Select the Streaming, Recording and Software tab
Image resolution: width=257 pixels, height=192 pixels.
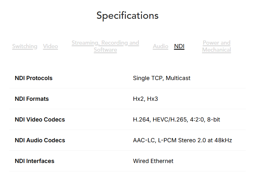point(105,46)
